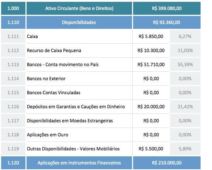Click the 55,39% percentage cell

click(x=185, y=65)
